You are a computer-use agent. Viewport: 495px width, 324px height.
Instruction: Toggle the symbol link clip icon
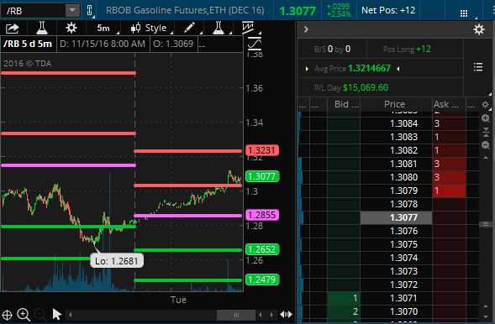point(90,10)
